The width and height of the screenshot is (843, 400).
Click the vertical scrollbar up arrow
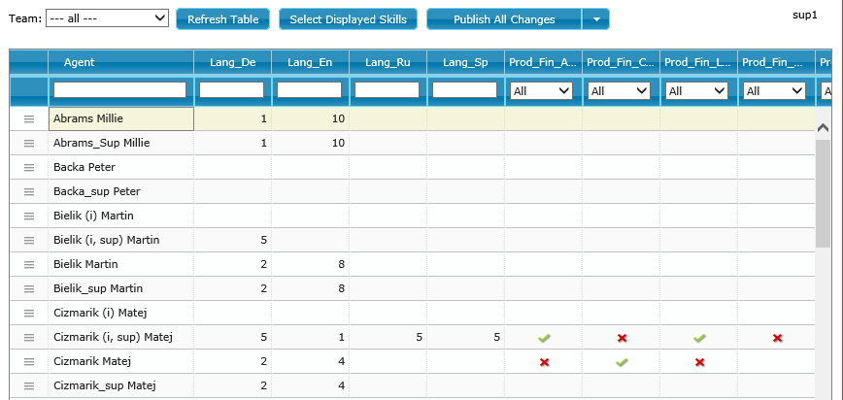click(824, 127)
